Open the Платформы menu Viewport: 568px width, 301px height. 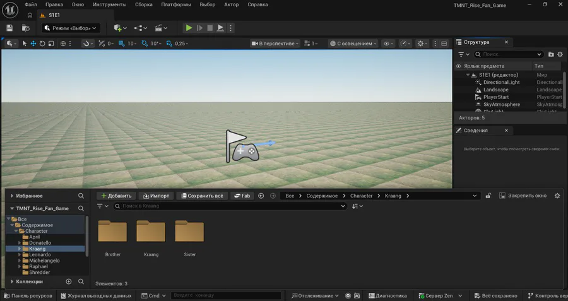click(176, 4)
